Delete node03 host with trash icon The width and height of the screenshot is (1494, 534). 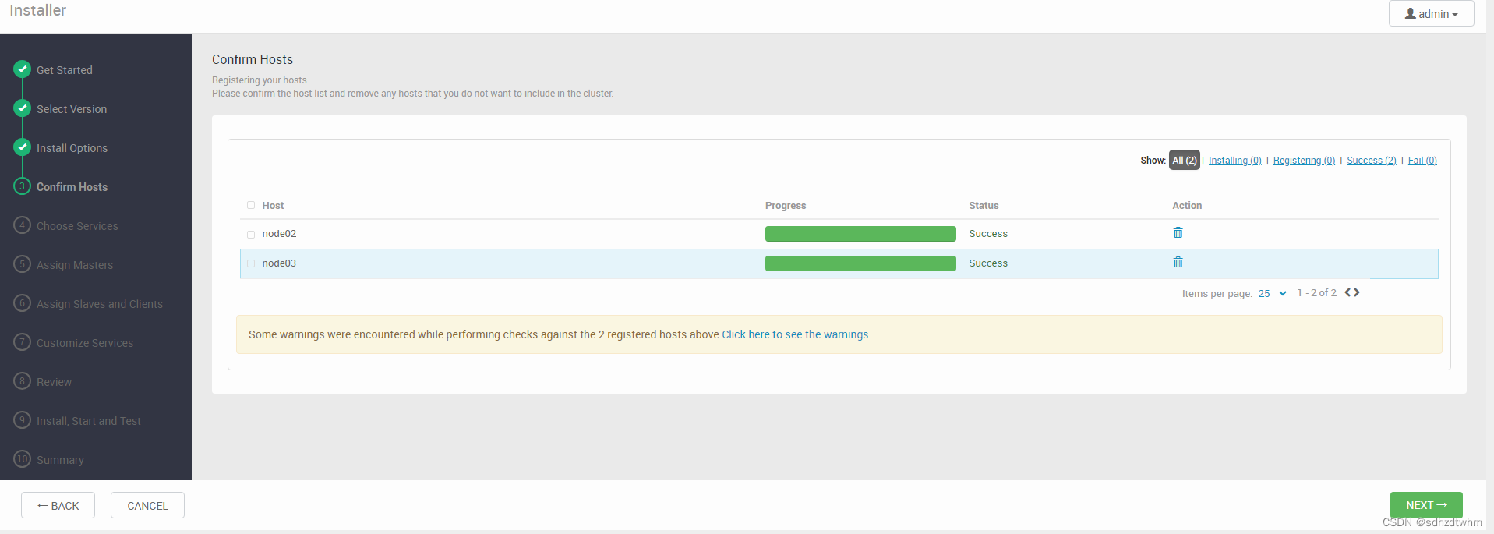pos(1178,263)
